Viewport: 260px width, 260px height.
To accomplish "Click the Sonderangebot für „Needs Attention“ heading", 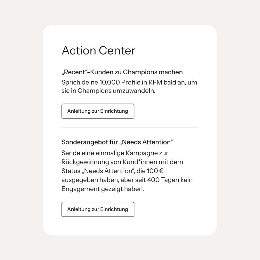I will pos(117,142).
